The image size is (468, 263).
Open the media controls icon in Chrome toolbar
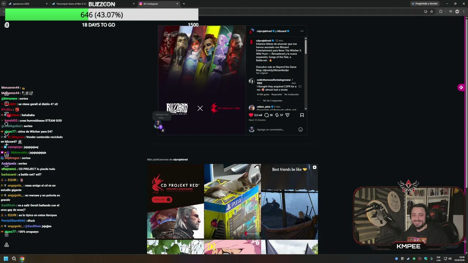[450, 11]
